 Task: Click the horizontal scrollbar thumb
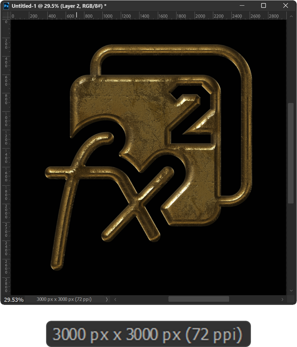(x=199, y=299)
